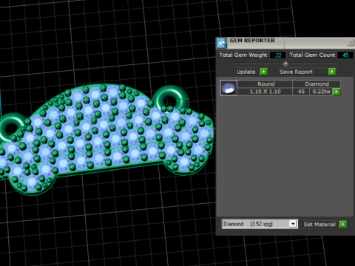Click the Total Gem Weight label
The width and height of the screenshot is (355, 266).
click(243, 55)
